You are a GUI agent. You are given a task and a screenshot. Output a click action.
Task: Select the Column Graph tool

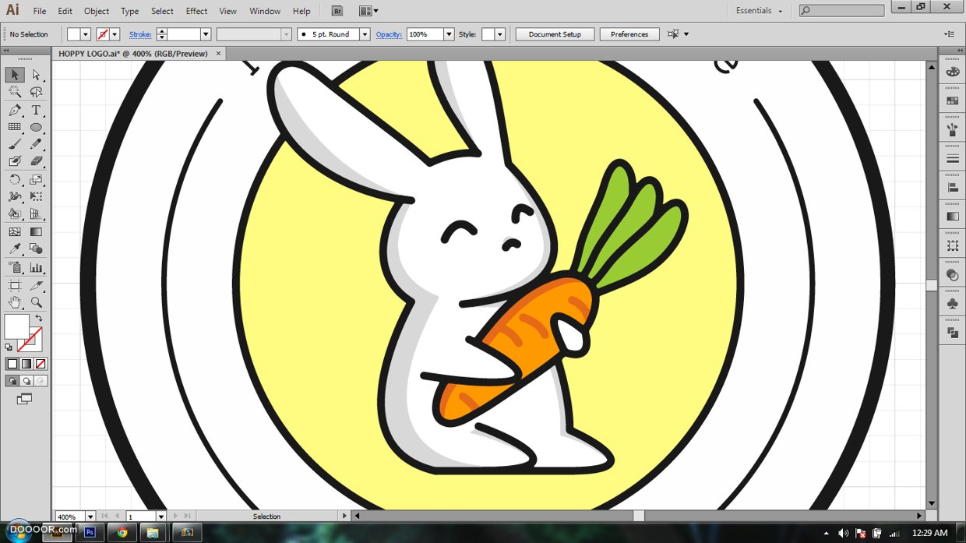pos(36,267)
